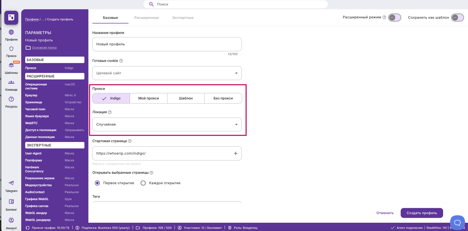Click Графика WebGL parameter row

click(x=55, y=199)
